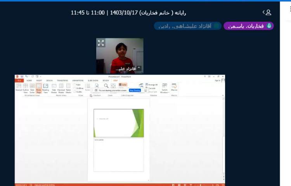Screen dimensions: 291x186
Task: Click the Slide Sorter icon in status bar
Action: (179, 185)
